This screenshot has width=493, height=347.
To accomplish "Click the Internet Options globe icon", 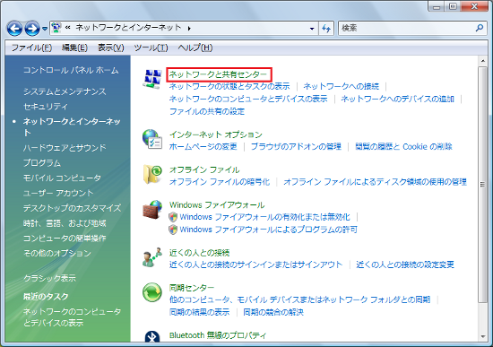I will 152,139.
